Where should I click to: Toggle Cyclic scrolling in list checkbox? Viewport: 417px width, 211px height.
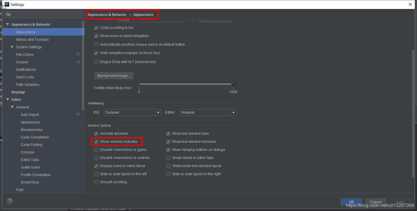(96, 28)
